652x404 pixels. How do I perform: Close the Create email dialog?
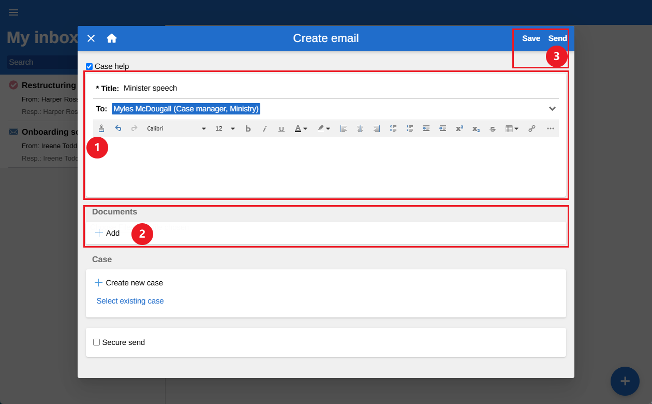91,38
